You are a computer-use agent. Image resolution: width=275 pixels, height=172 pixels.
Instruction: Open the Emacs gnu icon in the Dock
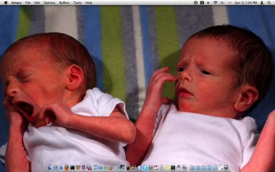[78, 167]
